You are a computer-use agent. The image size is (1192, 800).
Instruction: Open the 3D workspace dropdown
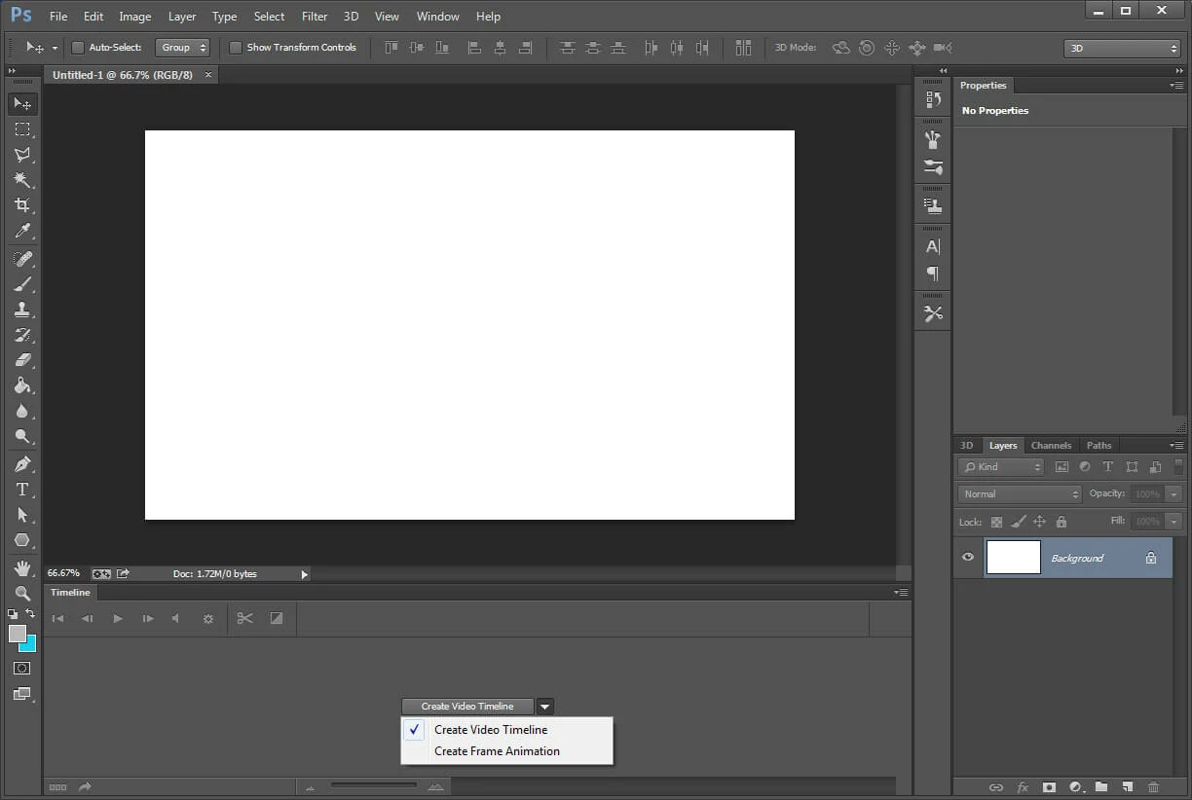(1122, 49)
